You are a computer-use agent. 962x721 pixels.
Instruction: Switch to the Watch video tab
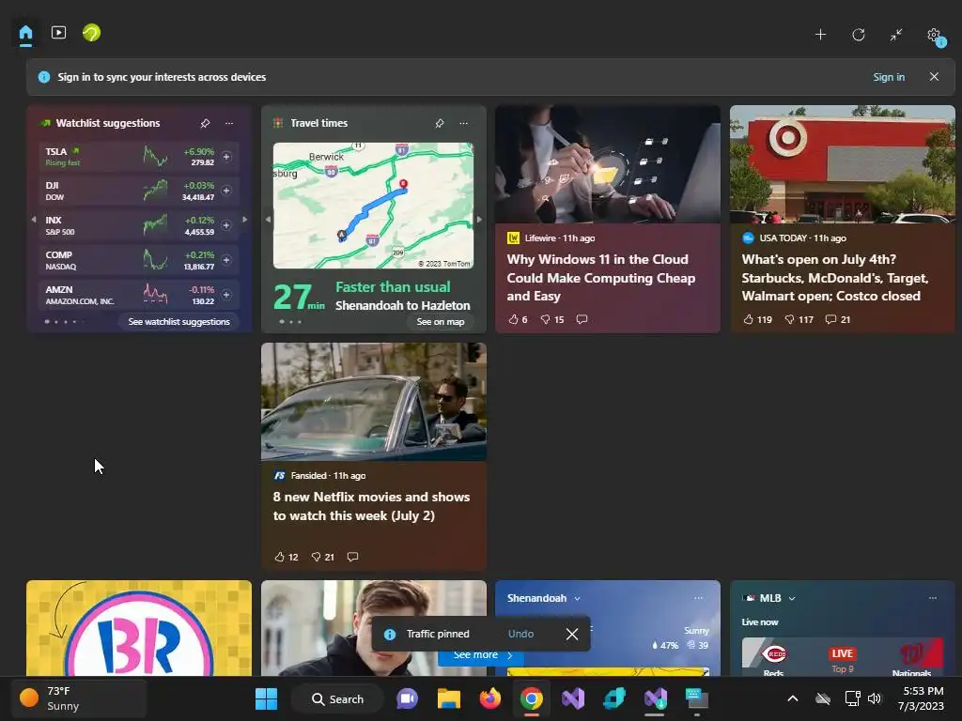pyautogui.click(x=58, y=33)
